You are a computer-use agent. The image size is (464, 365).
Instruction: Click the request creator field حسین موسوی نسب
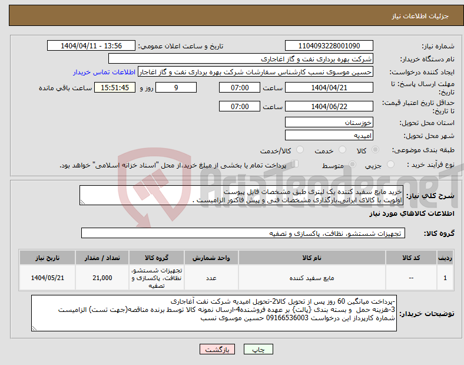pyautogui.click(x=256, y=72)
